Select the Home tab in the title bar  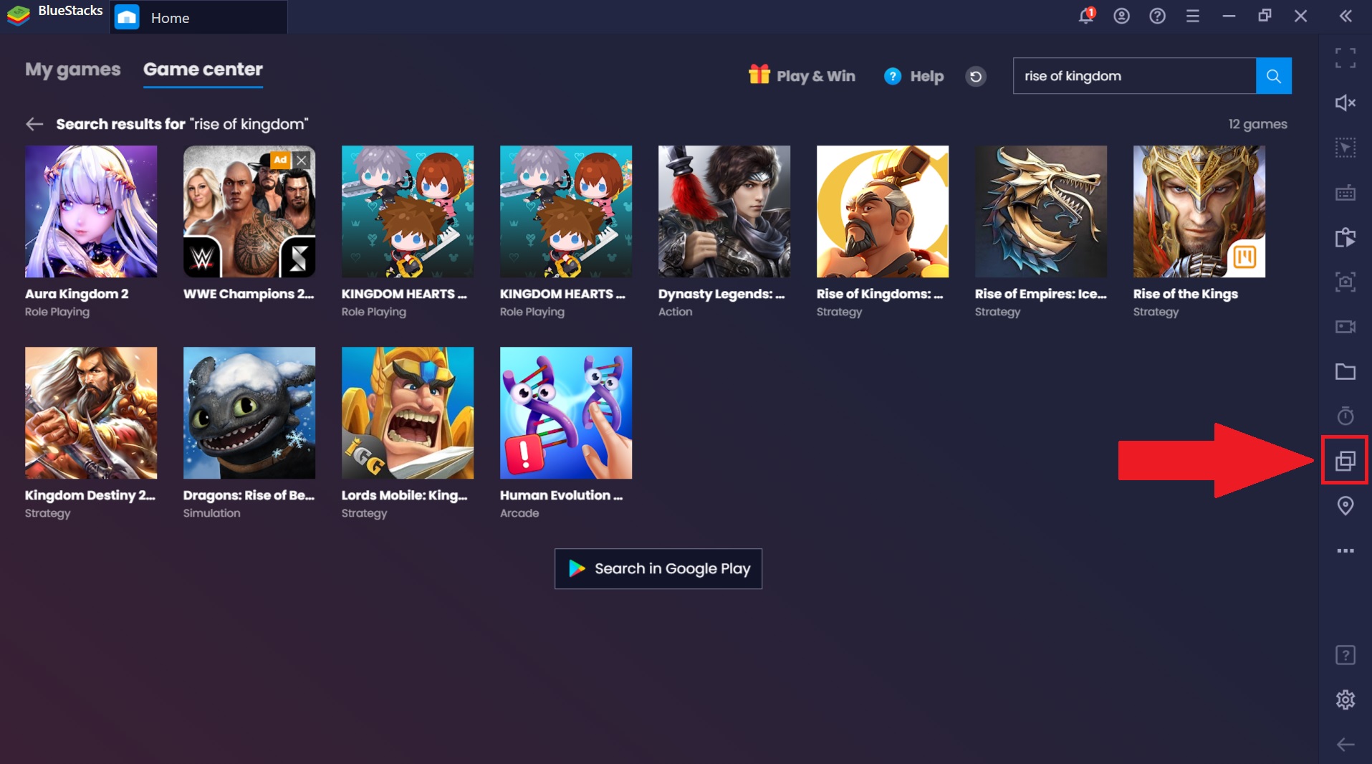(x=198, y=17)
